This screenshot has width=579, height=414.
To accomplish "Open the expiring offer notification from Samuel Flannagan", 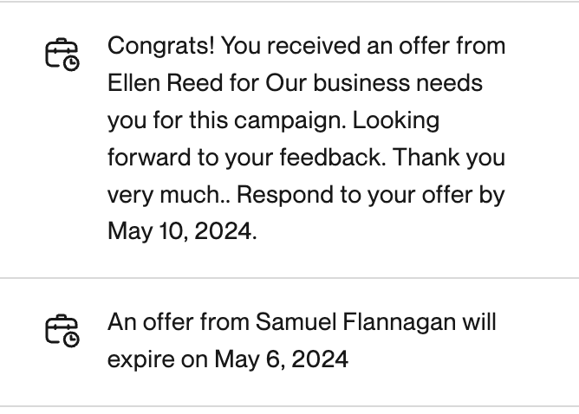I will pos(302,340).
